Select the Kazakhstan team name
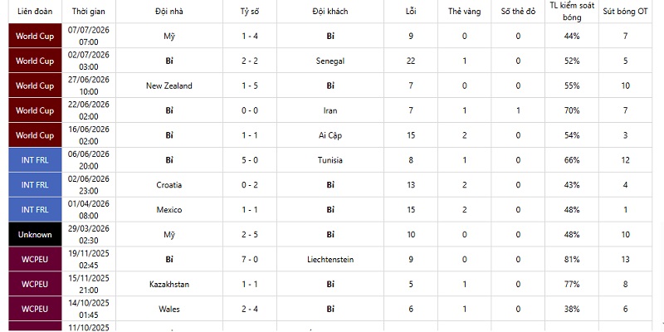The width and height of the screenshot is (664, 332). click(169, 284)
